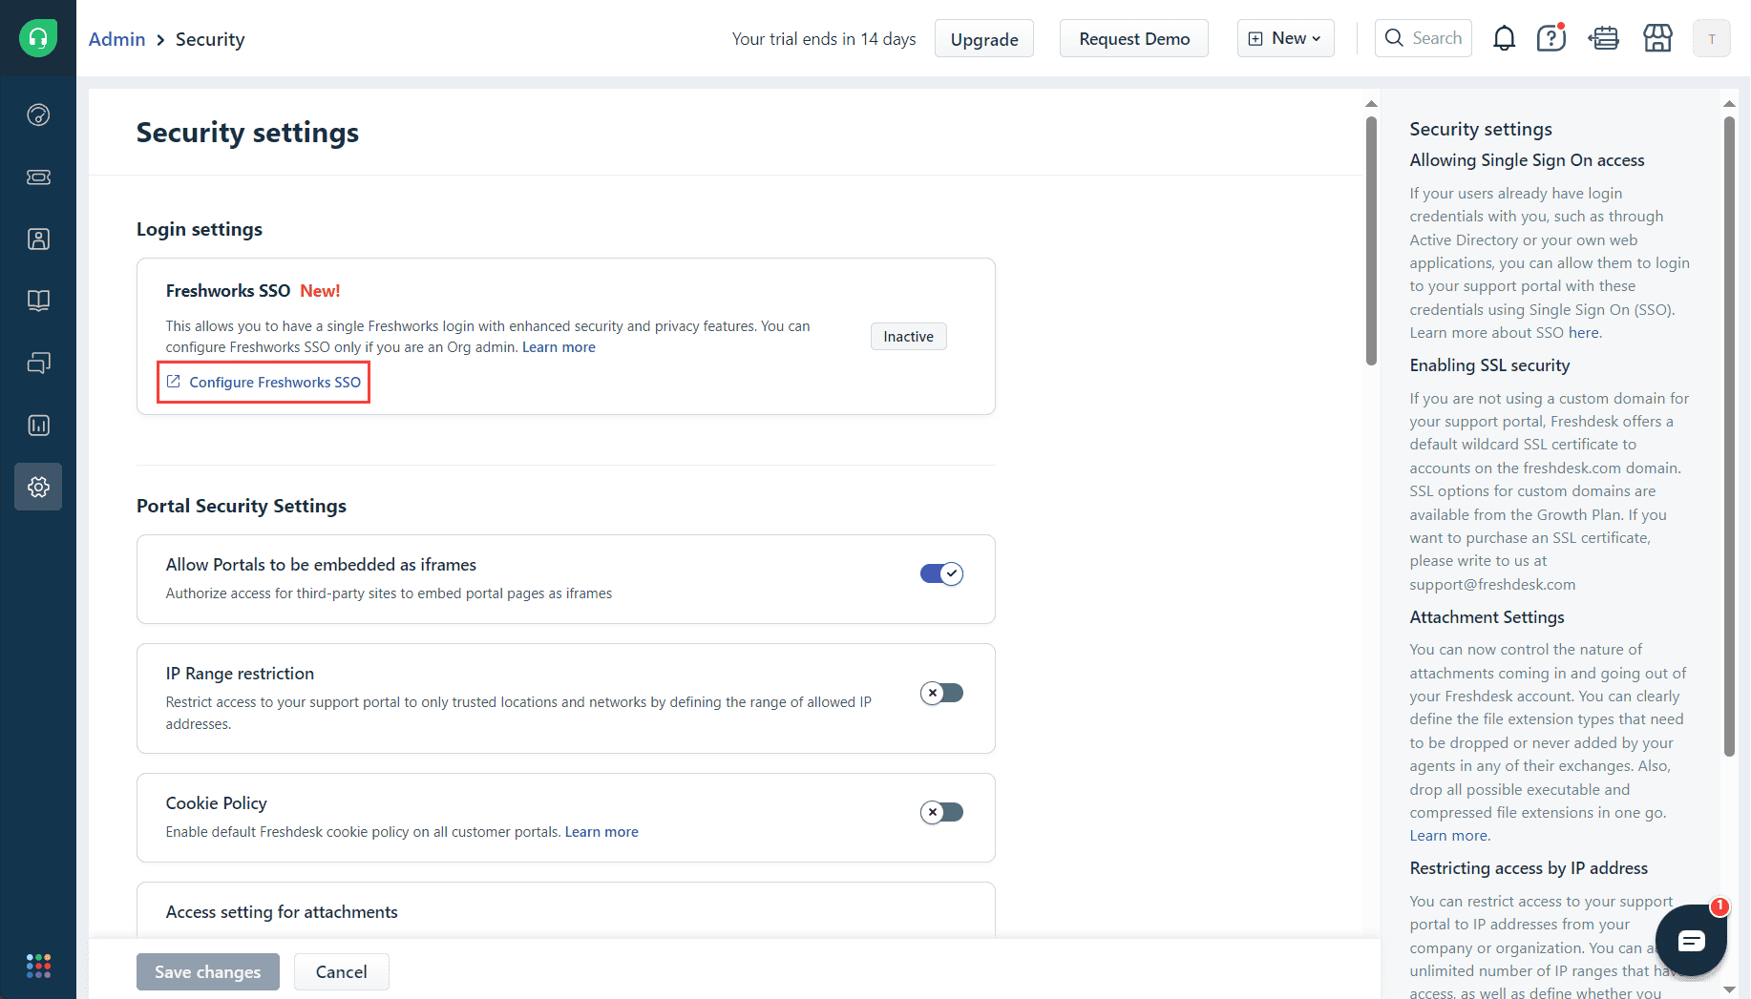Image resolution: width=1751 pixels, height=999 pixels.
Task: Open Configure Freshworks SSO
Action: [x=263, y=382]
